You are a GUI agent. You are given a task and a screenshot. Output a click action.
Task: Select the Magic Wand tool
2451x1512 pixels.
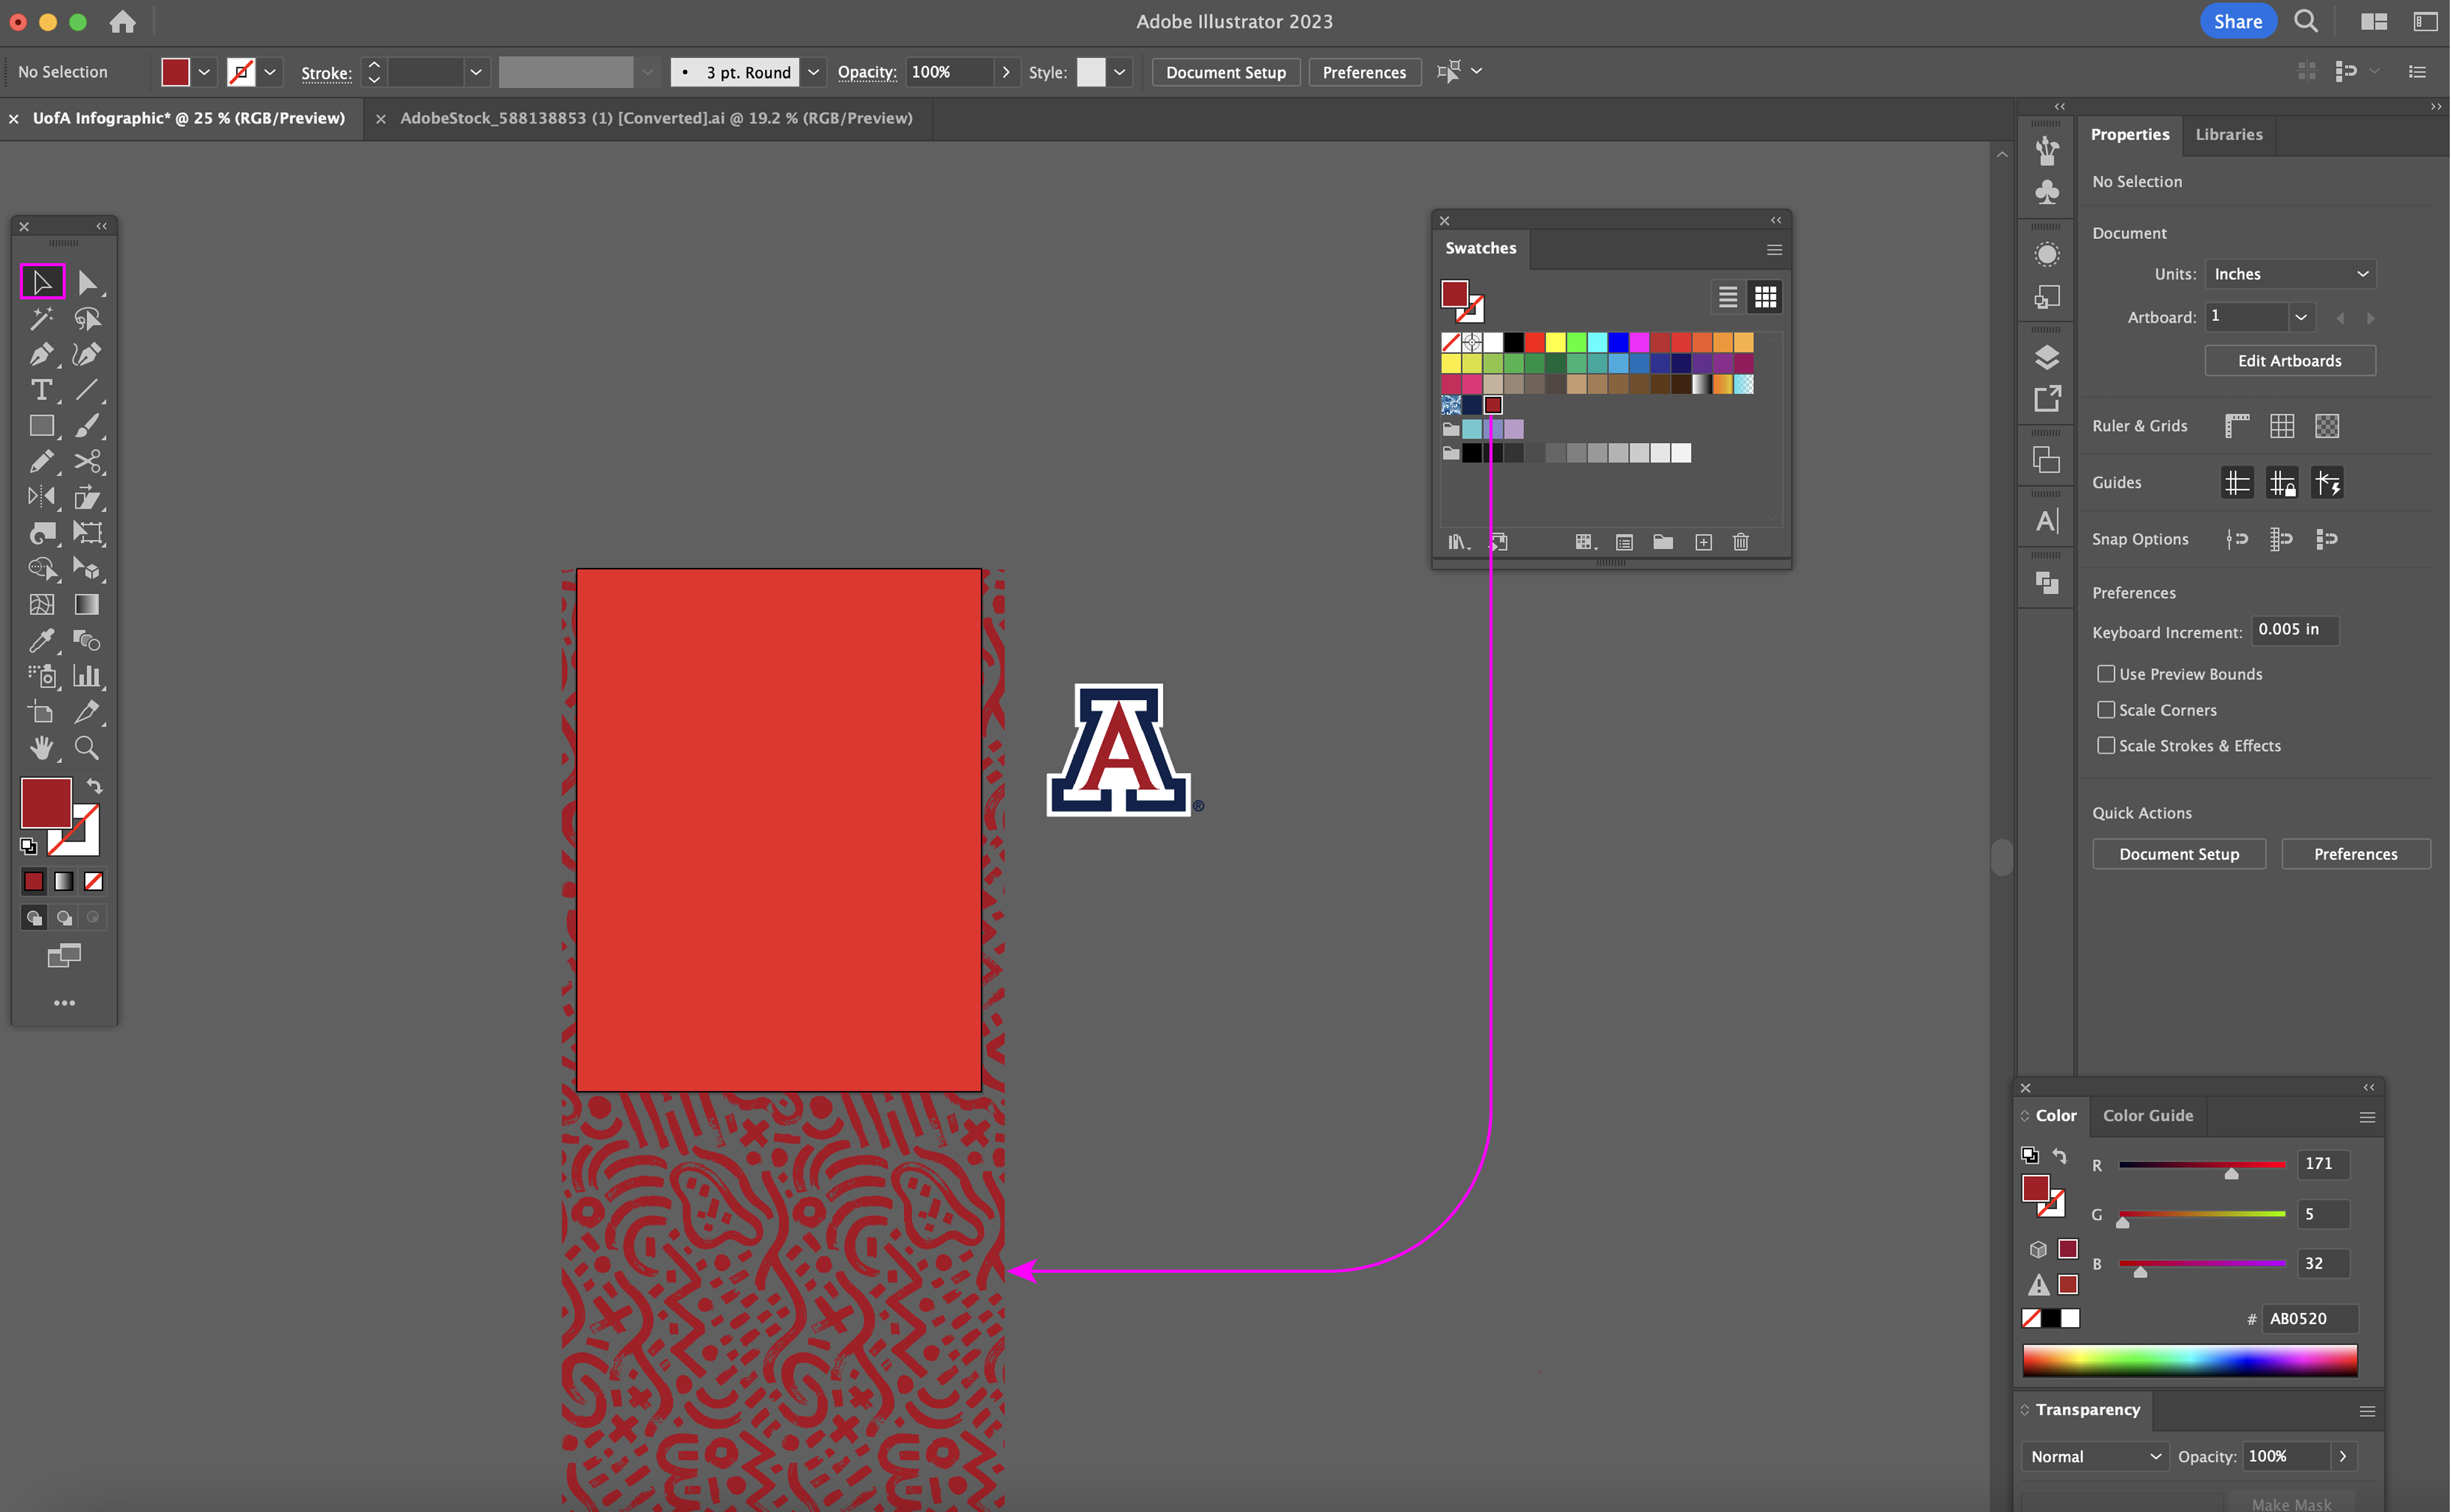(41, 319)
